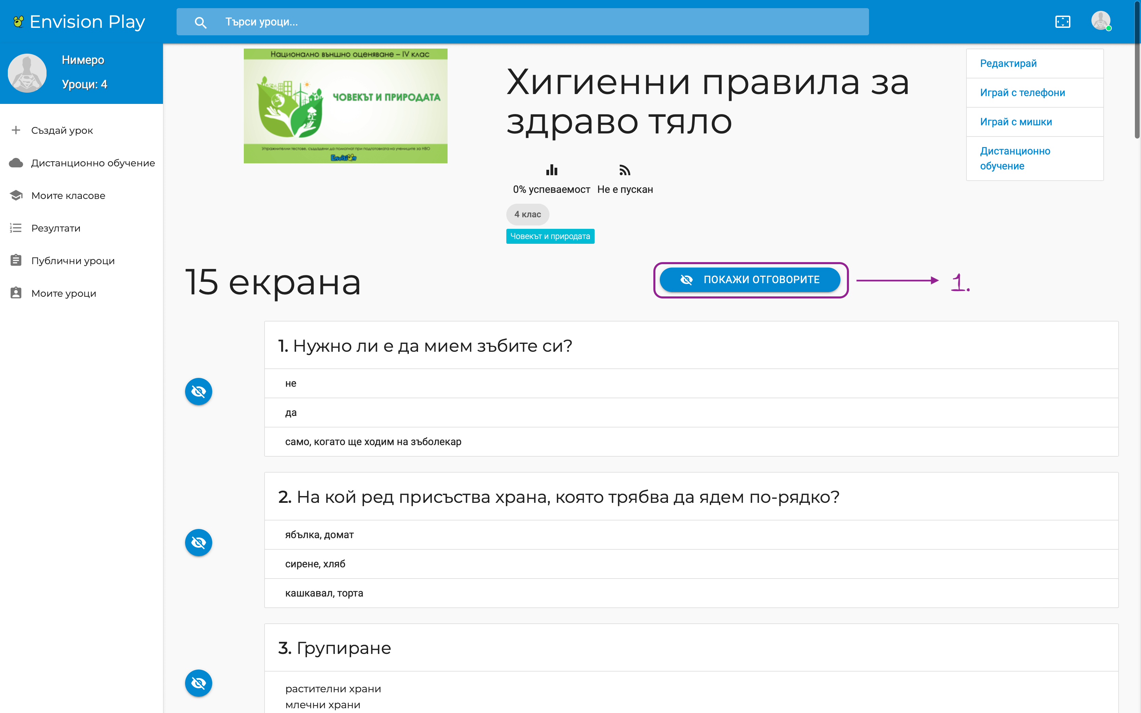Go to Резултати in sidebar

56,228
